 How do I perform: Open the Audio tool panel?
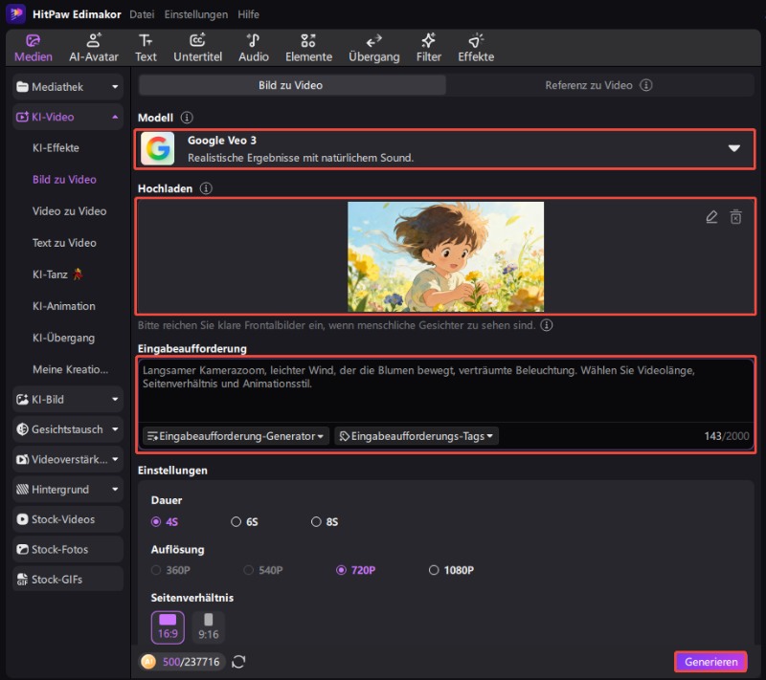(253, 46)
